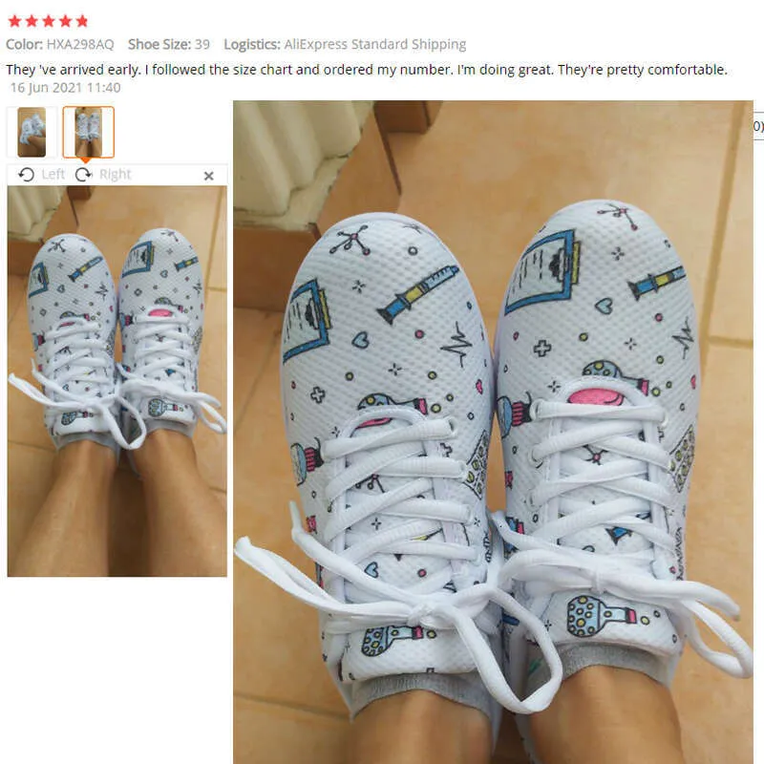Close the photo preview with the X
Screen dimensions: 764x764
pos(208,176)
